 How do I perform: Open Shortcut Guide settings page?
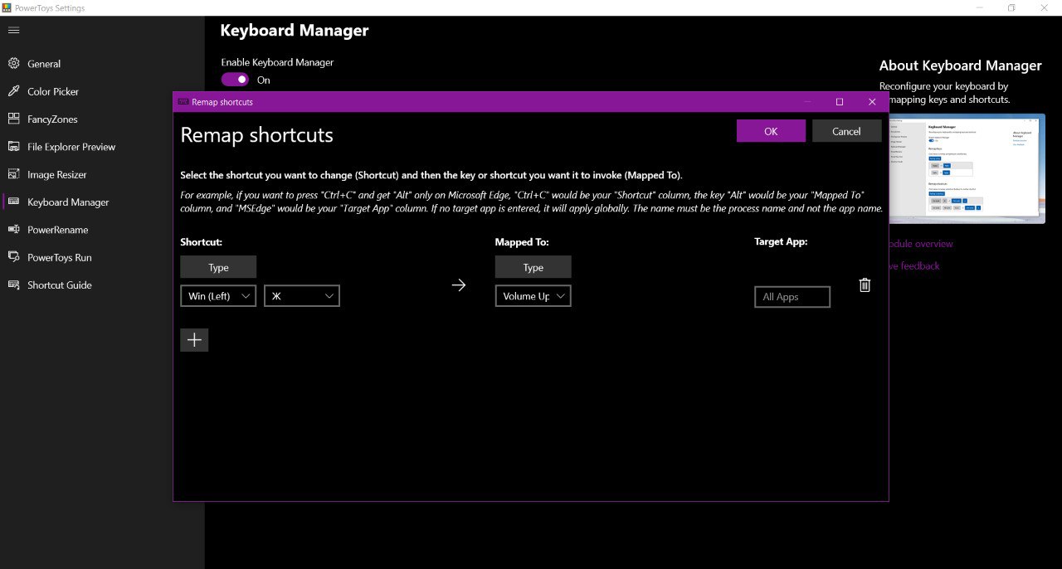[102, 284]
